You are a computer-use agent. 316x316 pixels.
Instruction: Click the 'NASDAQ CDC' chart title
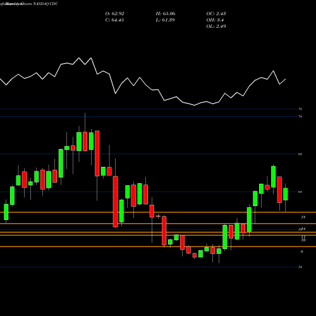[x=45, y=4]
